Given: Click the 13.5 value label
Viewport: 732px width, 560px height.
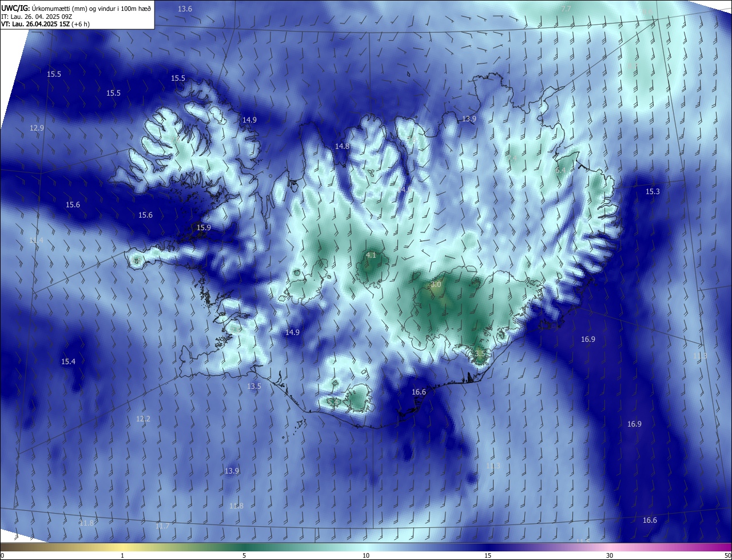Looking at the screenshot, I should (254, 387).
